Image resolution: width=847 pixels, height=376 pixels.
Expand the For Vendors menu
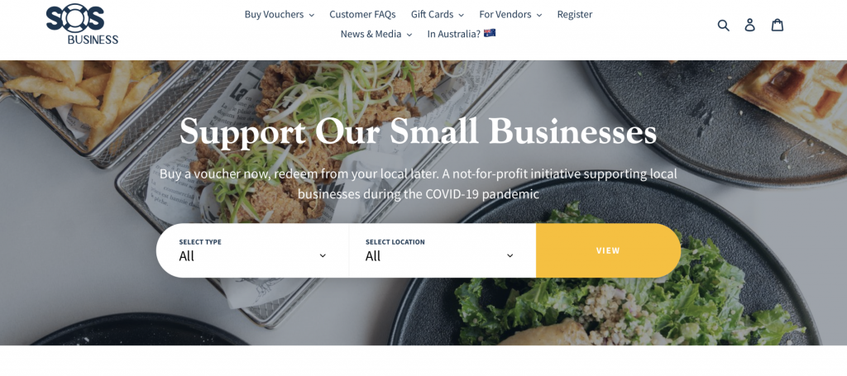(x=510, y=15)
